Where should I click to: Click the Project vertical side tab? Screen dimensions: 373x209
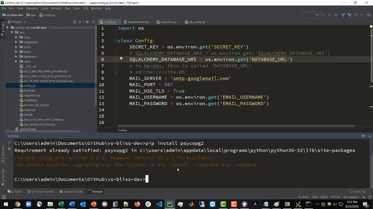2,29
